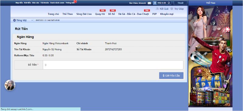Screen dimensions: 243x111
Task: Refresh the VND balance with circular arrow
Action: click(x=169, y=3)
